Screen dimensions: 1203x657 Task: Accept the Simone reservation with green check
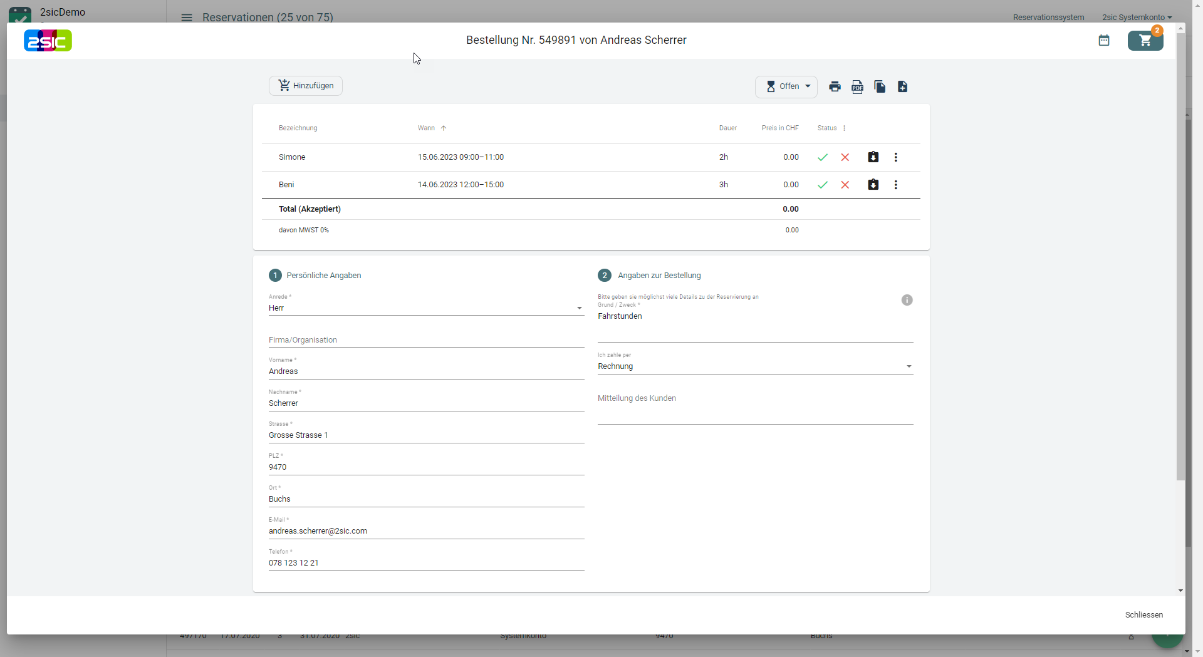[823, 157]
